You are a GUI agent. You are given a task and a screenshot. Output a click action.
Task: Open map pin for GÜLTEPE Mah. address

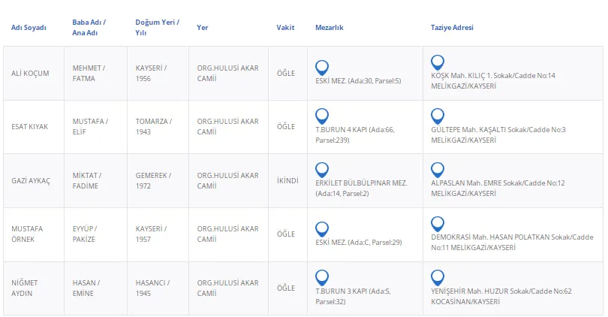pos(438,116)
